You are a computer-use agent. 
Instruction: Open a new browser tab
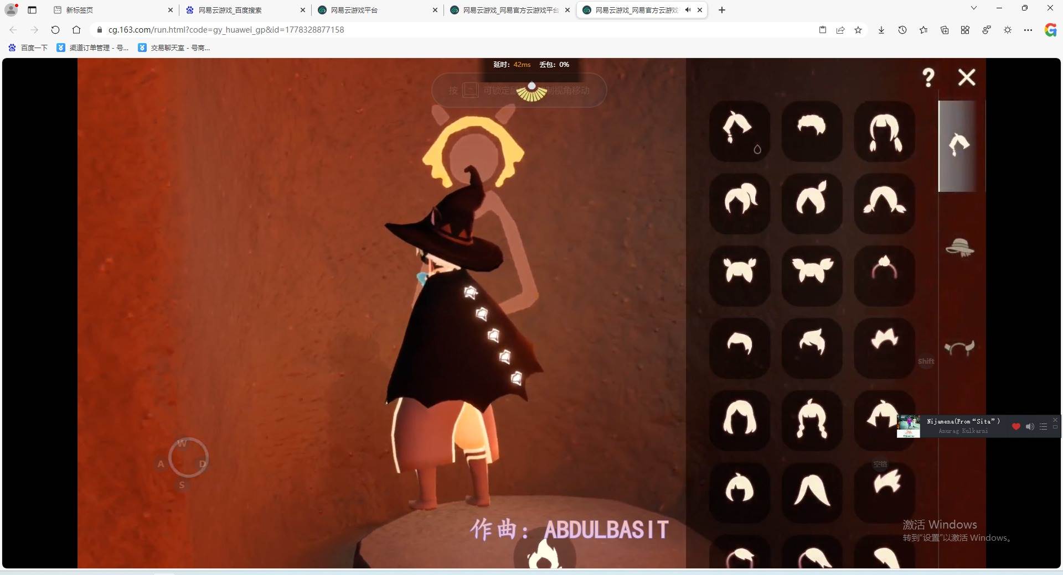point(722,10)
